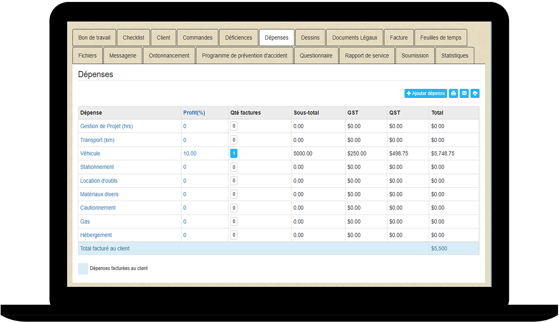This screenshot has width=559, height=322.
Task: Click the cloud download icon
Action: (x=475, y=93)
